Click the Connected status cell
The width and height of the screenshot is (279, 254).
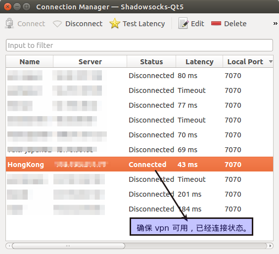coord(147,165)
